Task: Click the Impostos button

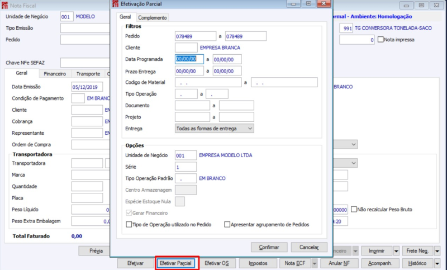Action: coord(258,263)
